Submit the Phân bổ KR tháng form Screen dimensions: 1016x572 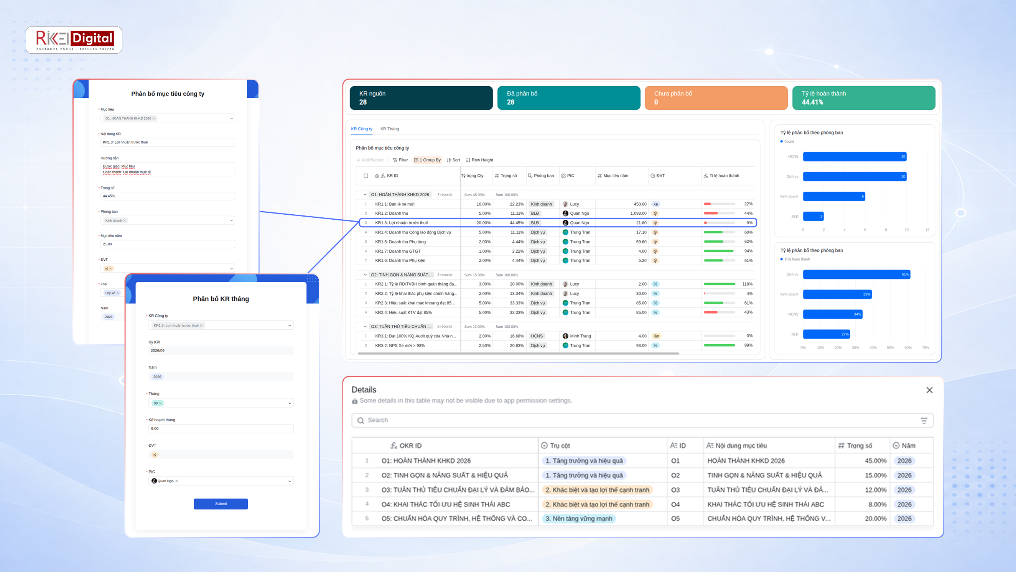pyautogui.click(x=221, y=504)
